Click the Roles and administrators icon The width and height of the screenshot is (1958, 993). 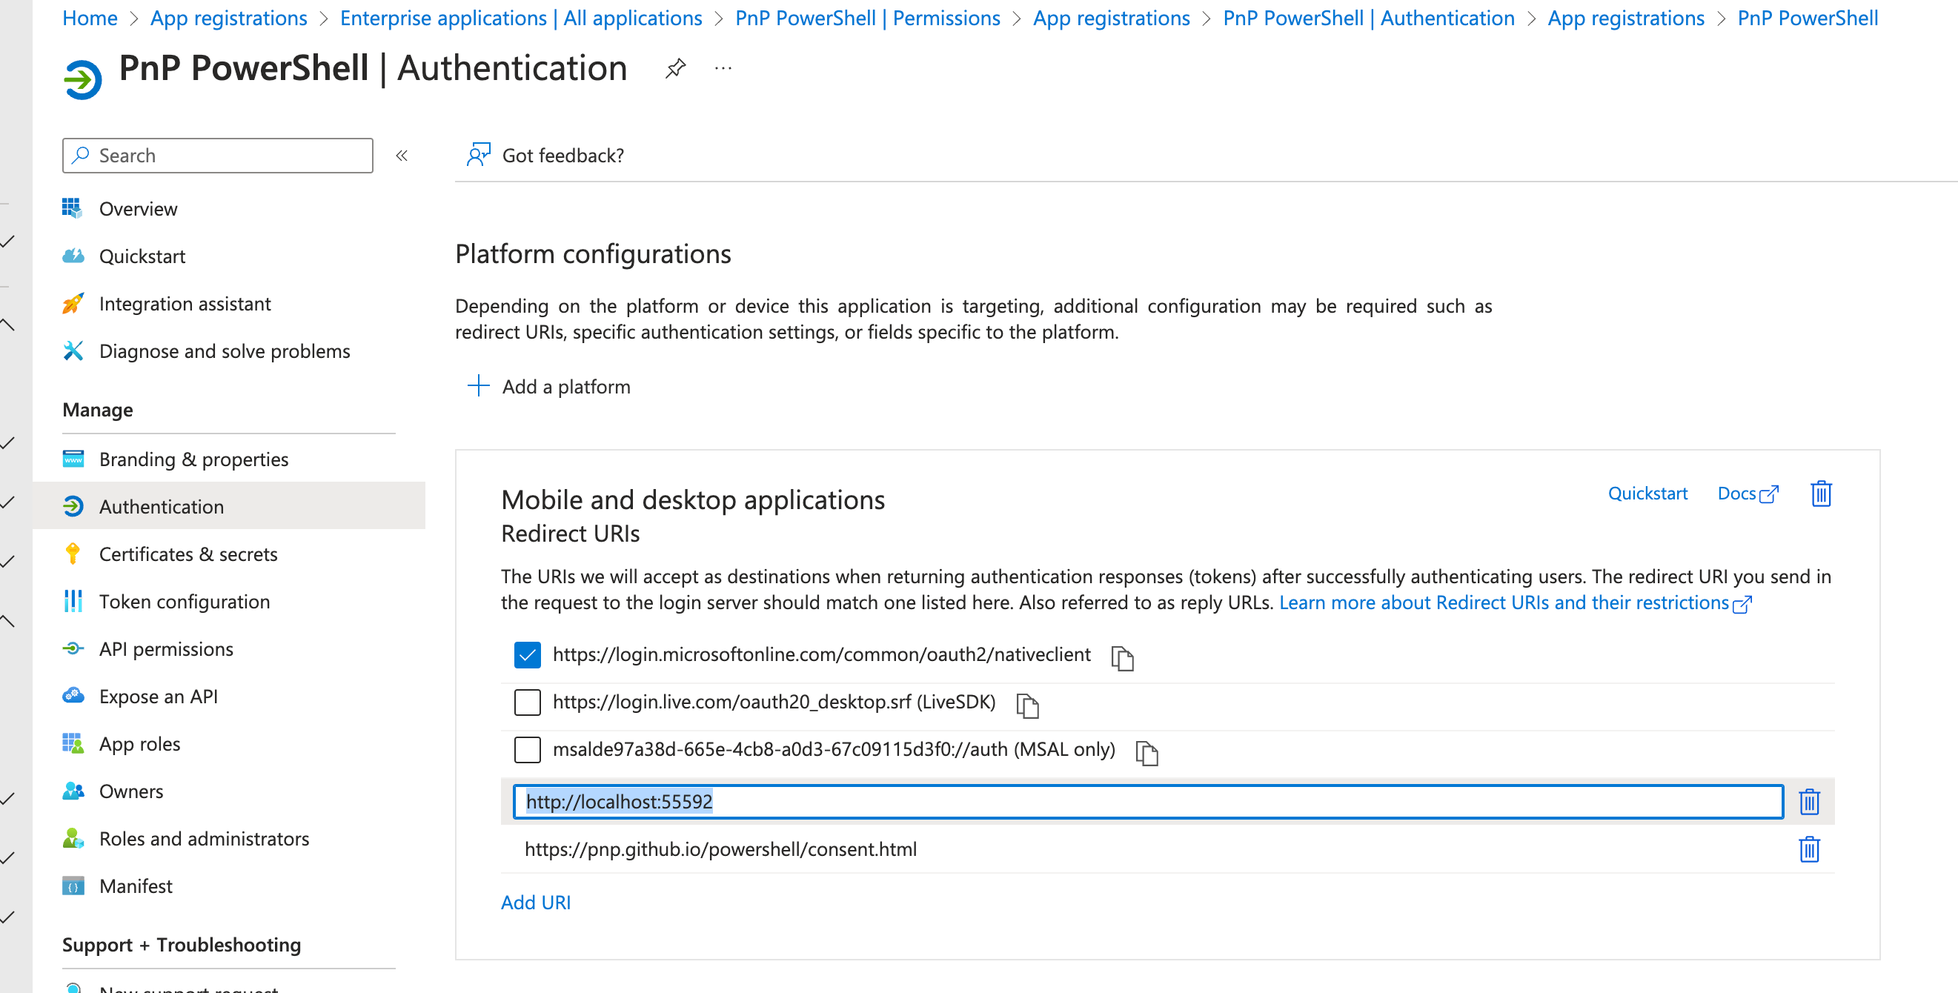(73, 839)
